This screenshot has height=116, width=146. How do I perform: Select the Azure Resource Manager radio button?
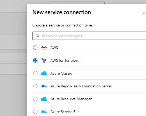tap(35, 99)
